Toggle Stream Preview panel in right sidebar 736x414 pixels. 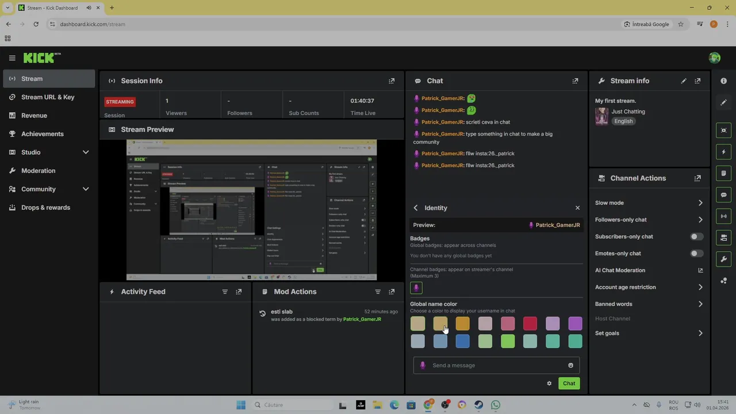click(723, 131)
